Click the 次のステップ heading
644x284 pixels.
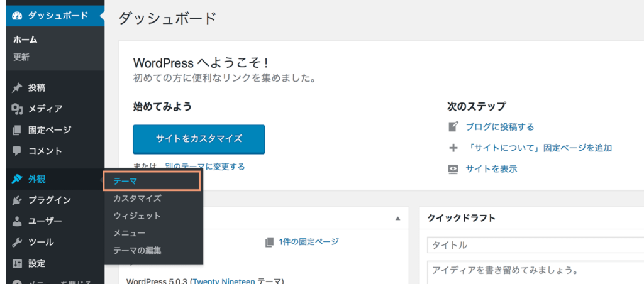(476, 107)
